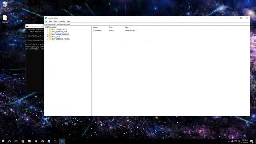Click the volume icon in system tray
The width and height of the screenshot is (256, 144).
(x=239, y=141)
